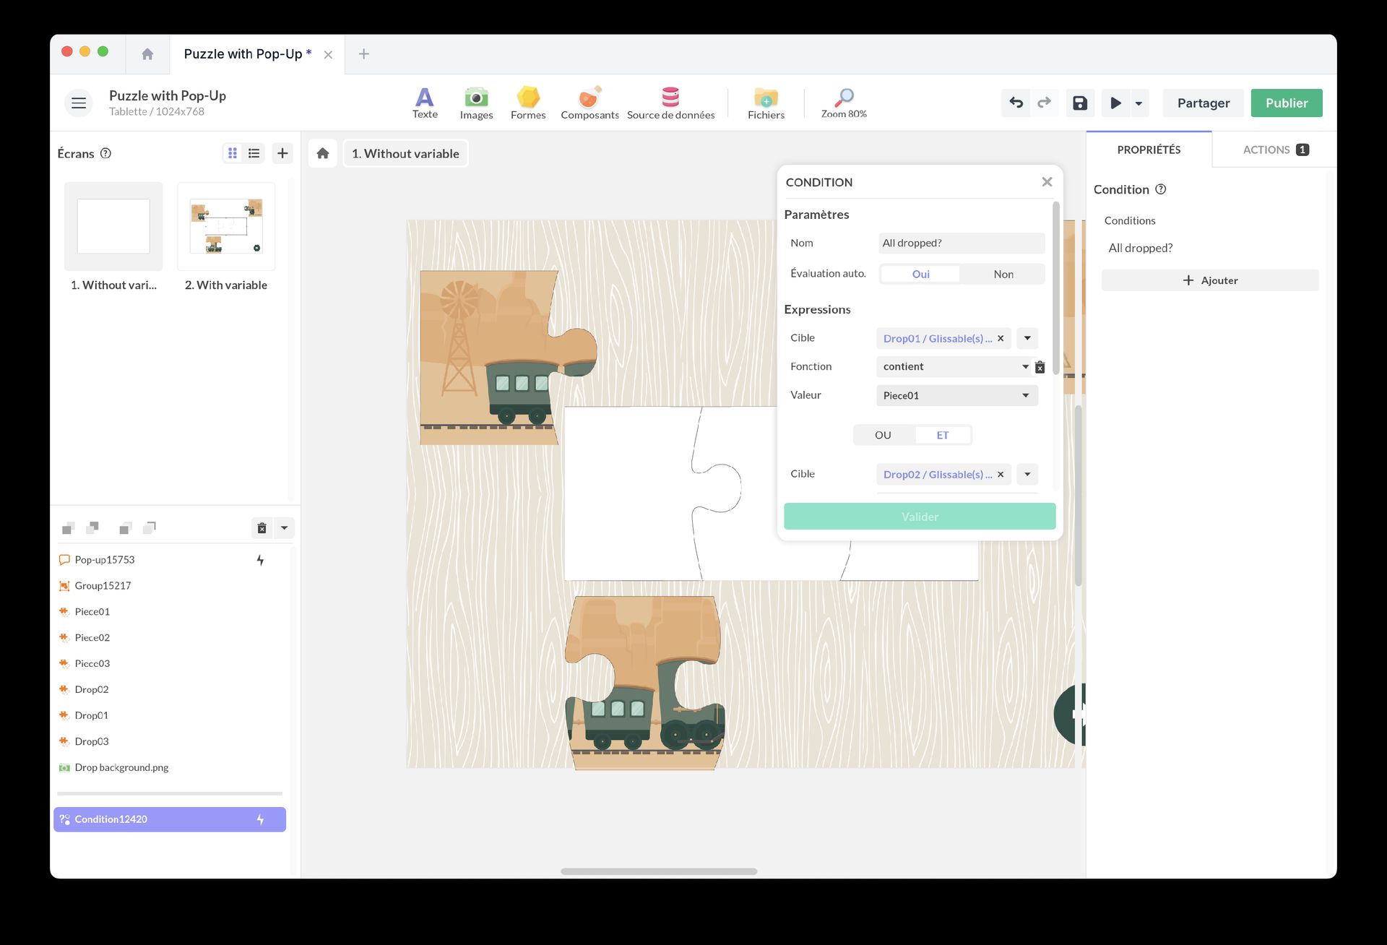The image size is (1387, 945).
Task: Expand the preview play options arrow
Action: pos(1138,103)
